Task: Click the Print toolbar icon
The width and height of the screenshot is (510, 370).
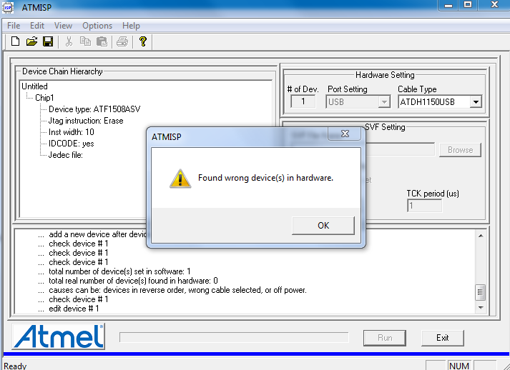Action: point(122,41)
